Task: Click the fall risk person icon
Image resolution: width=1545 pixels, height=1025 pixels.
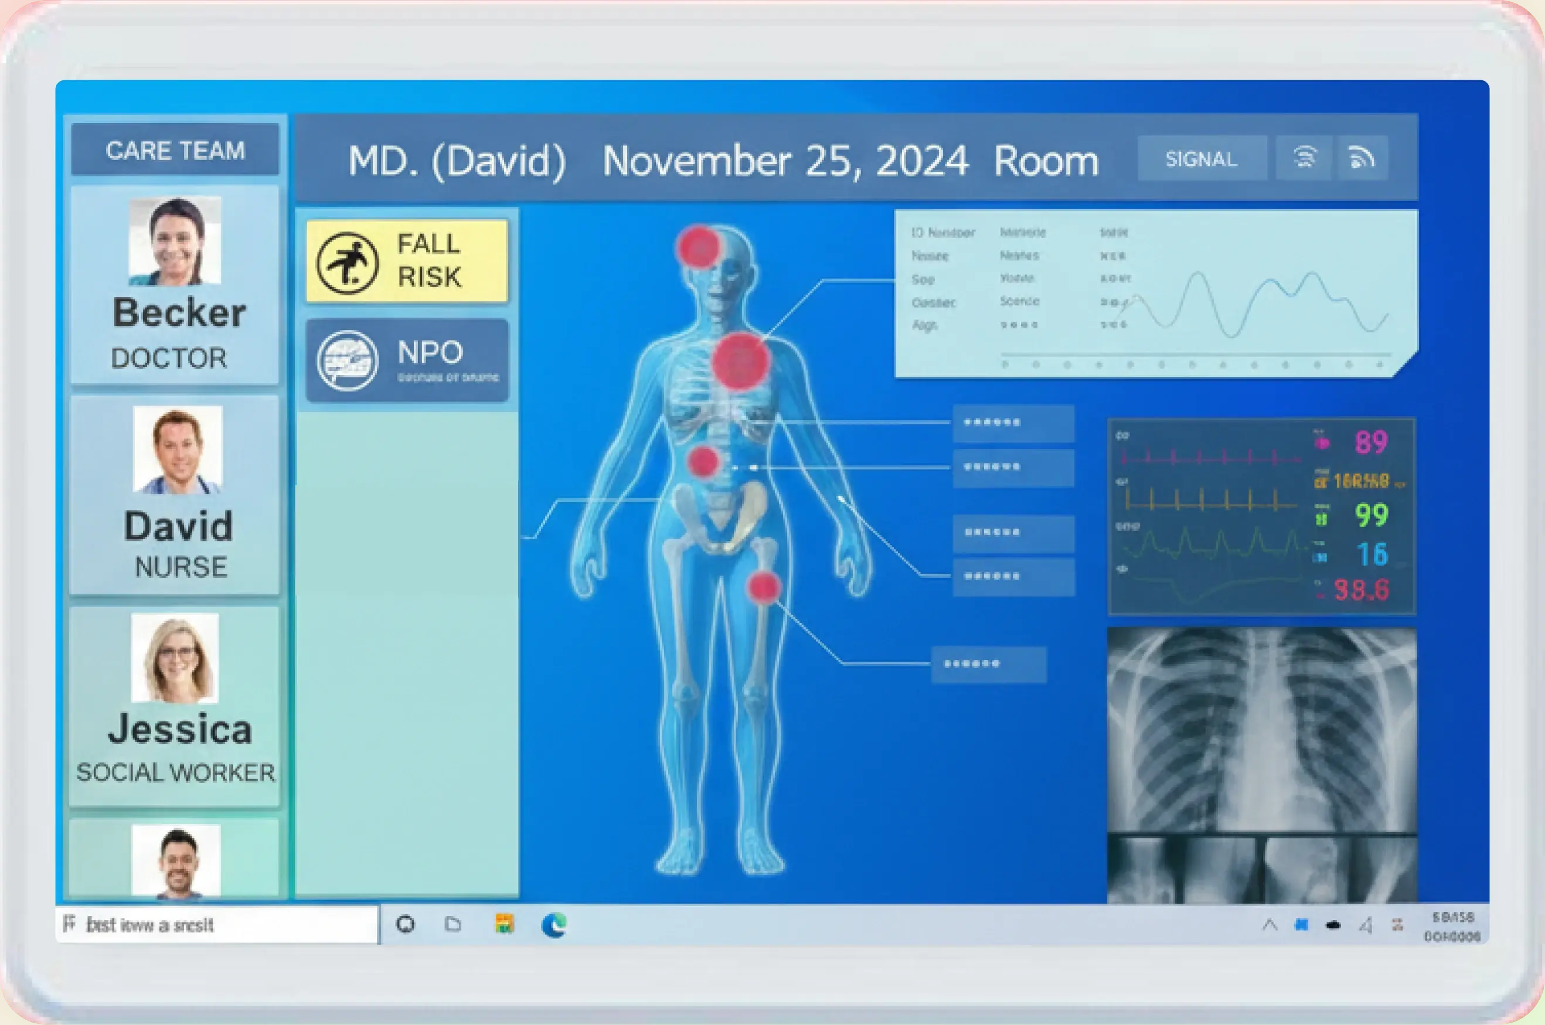Action: (347, 263)
